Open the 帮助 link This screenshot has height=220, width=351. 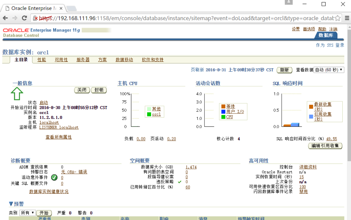point(322,29)
